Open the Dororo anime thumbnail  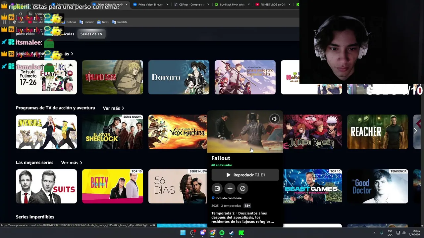point(179,77)
